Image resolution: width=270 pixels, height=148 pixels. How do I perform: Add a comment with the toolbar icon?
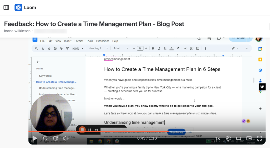(x=192, y=49)
